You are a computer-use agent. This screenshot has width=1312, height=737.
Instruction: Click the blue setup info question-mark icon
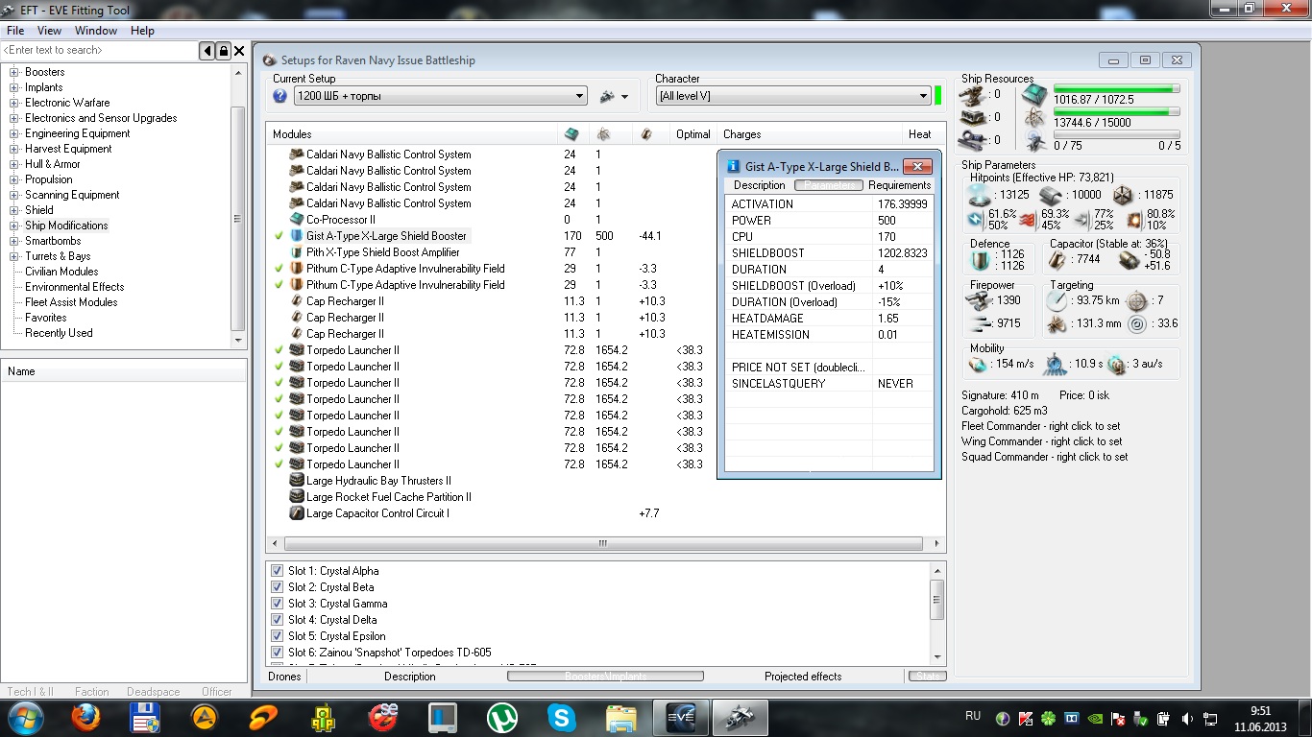click(280, 96)
